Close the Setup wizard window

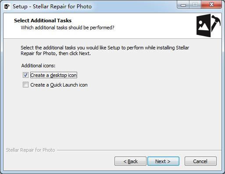211,5
